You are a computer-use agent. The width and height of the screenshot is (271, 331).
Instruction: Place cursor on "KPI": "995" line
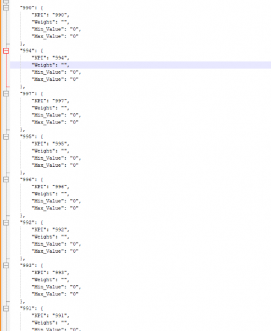tap(50, 144)
